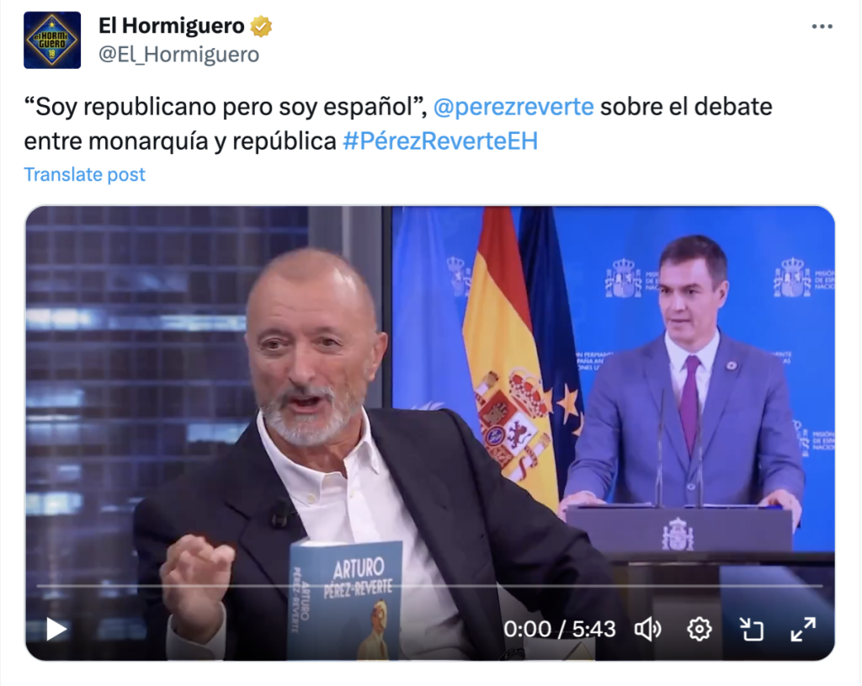The height and width of the screenshot is (686, 862).
Task: Click Translate post
Action: (x=85, y=174)
